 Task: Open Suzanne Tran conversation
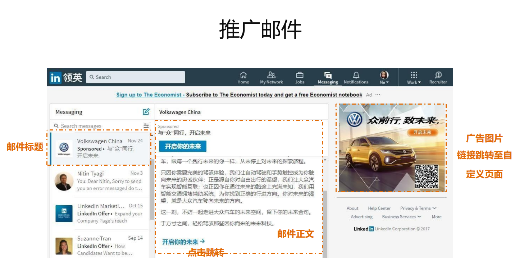pyautogui.click(x=100, y=244)
